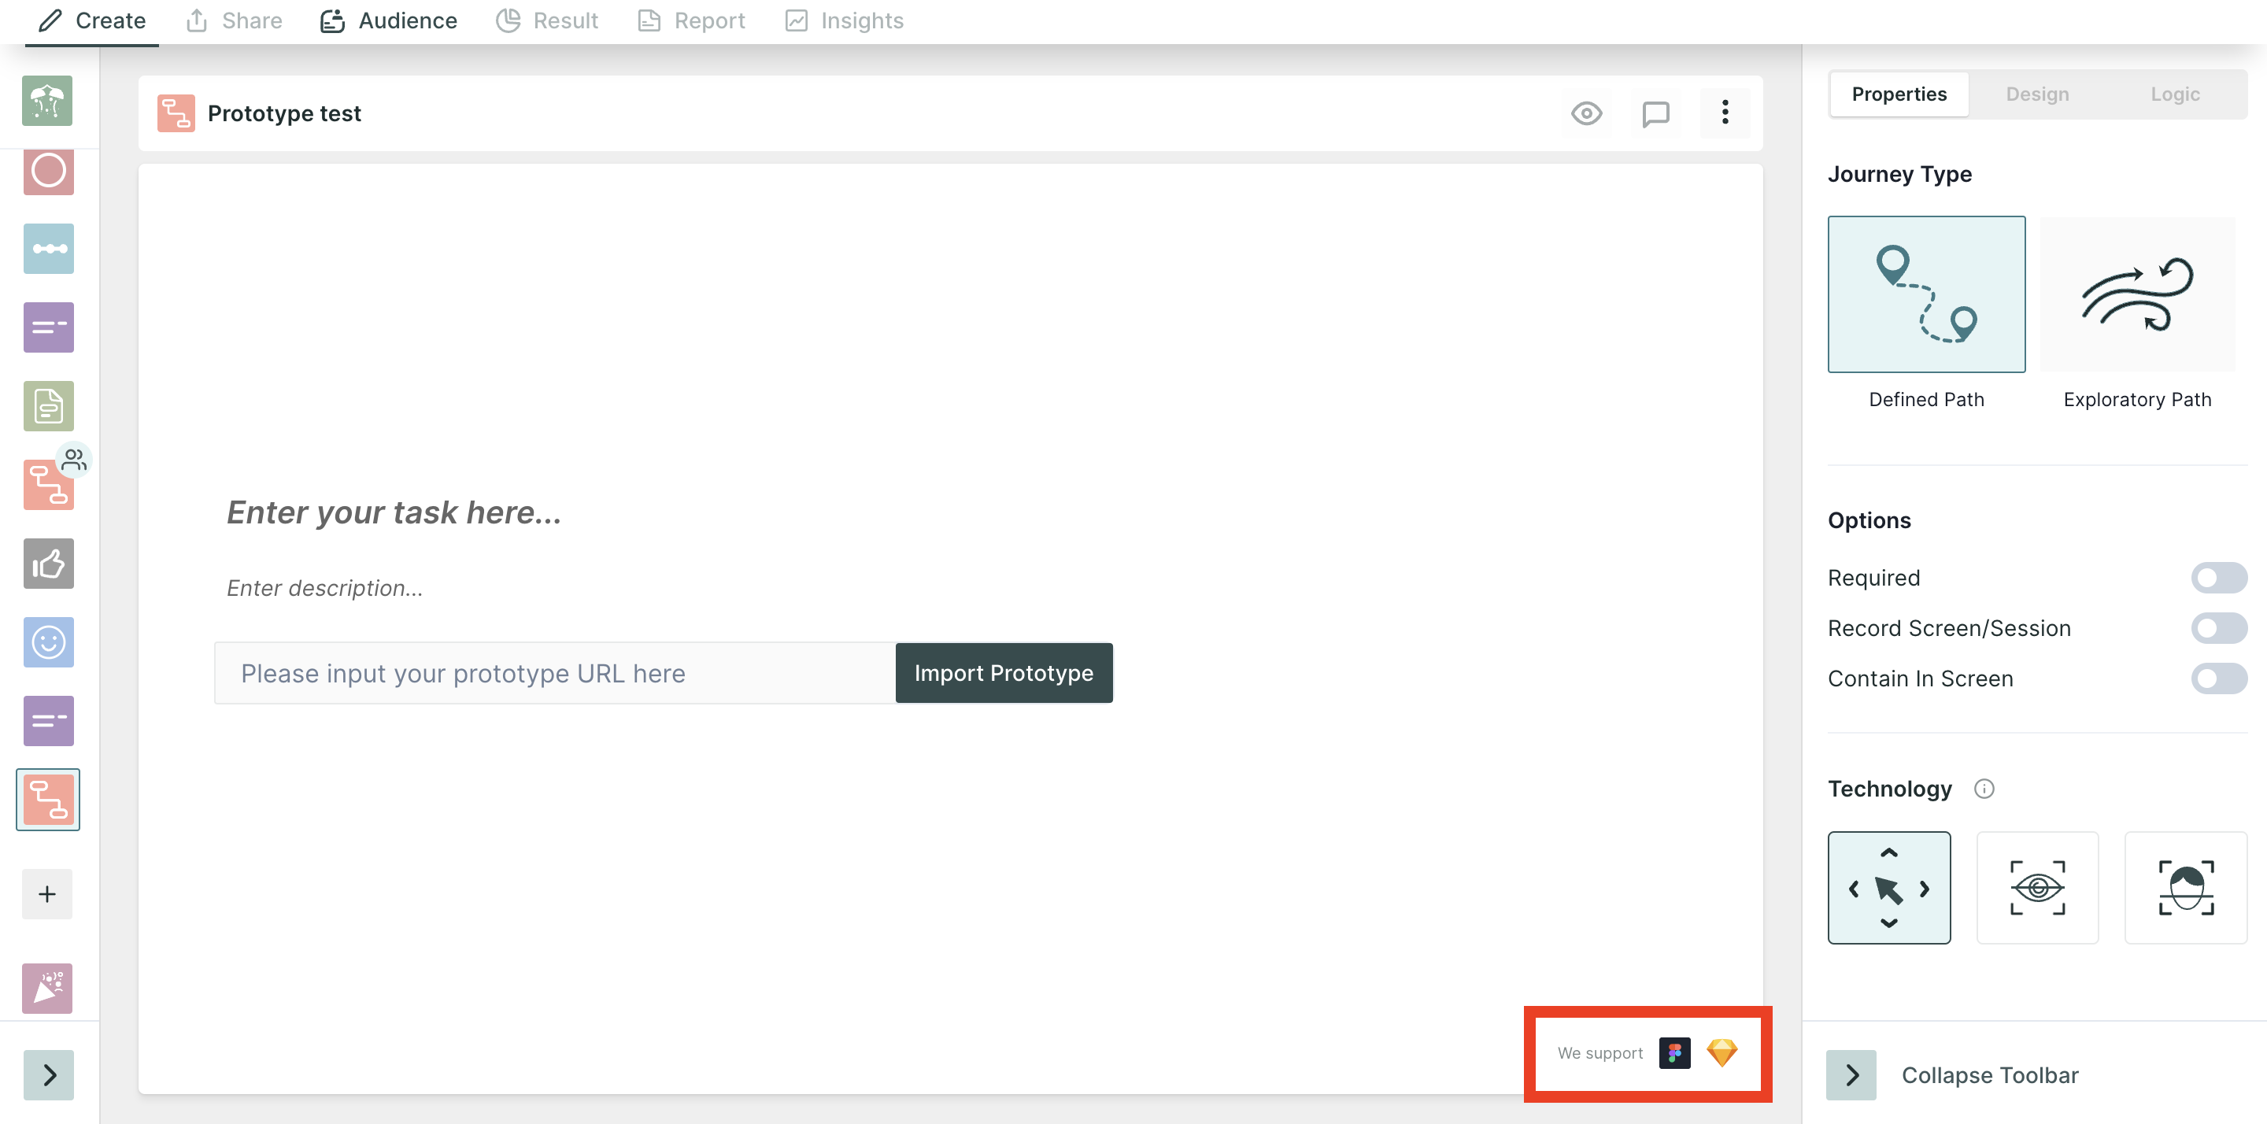2267x1124 pixels.
Task: Preview the block using eye icon
Action: coord(1587,113)
